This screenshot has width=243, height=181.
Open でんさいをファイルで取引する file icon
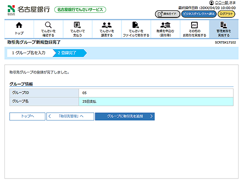(x=136, y=25)
